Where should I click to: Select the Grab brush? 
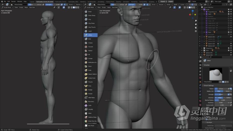(x=91, y=70)
